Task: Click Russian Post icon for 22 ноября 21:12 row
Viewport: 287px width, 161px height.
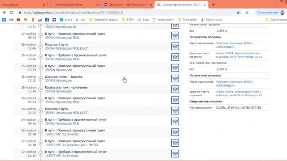Action: [175, 154]
